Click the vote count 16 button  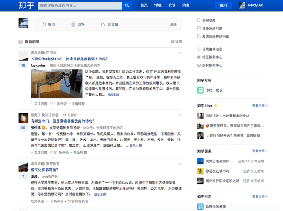pyautogui.click(x=23, y=66)
